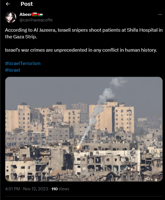Go back using the left arrow icon
This screenshot has height=200, width=165.
8,4
